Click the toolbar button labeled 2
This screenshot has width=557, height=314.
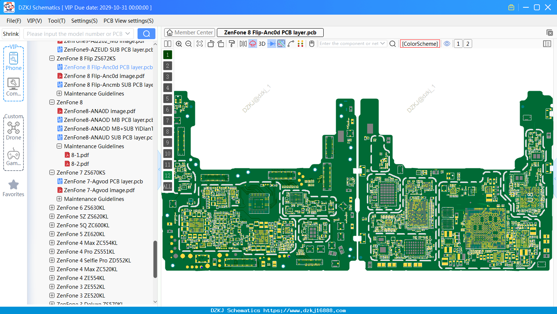pos(467,44)
